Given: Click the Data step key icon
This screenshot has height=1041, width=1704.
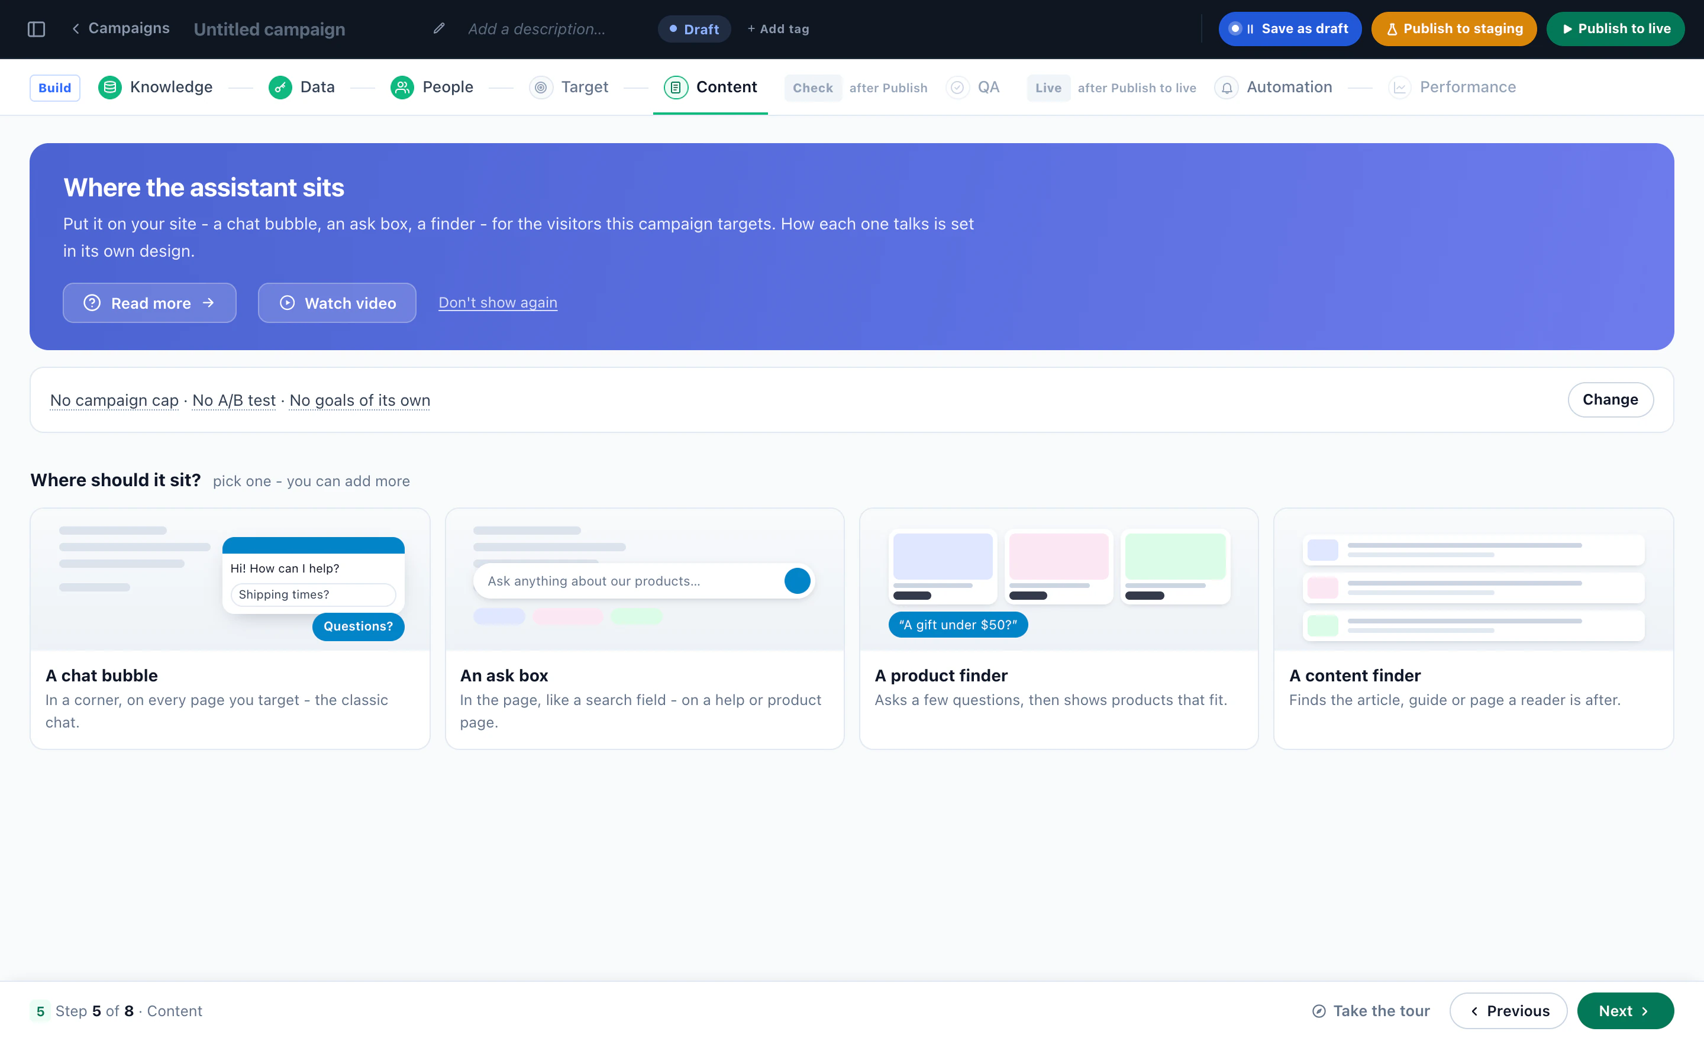Looking at the screenshot, I should 279,87.
